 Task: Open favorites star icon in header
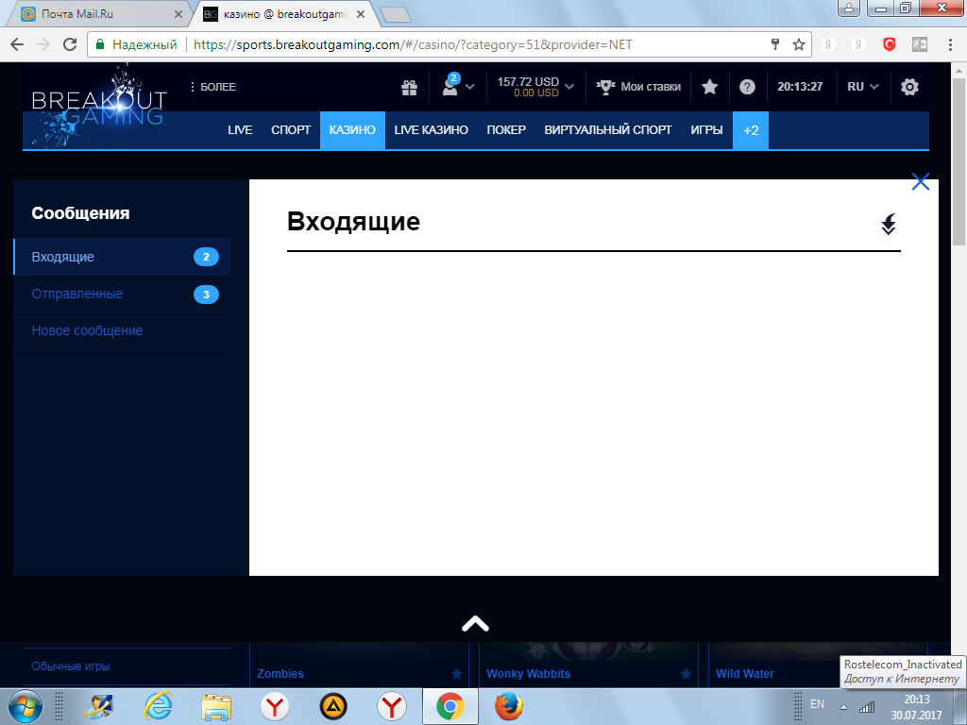[x=710, y=87]
